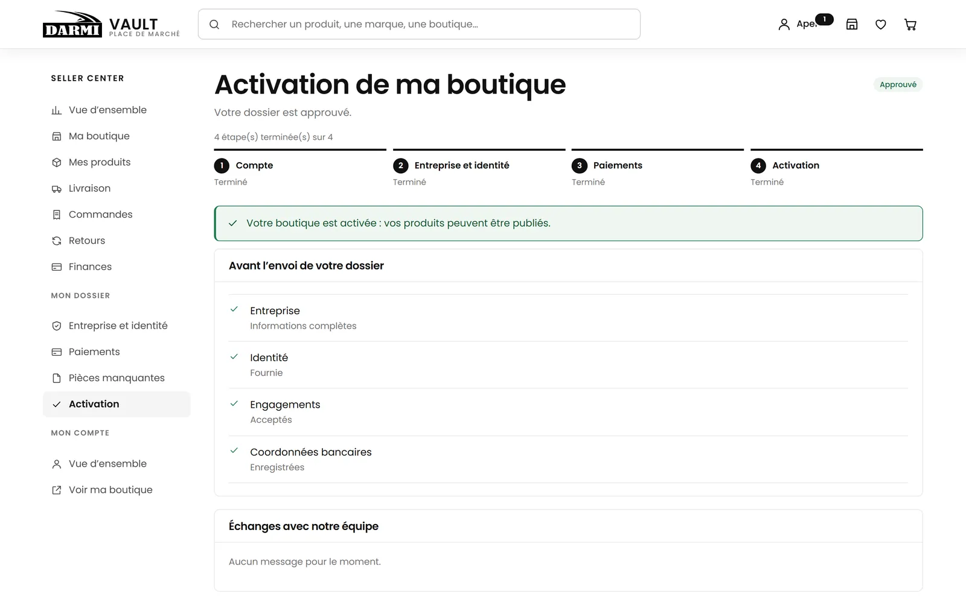This screenshot has width=966, height=603.
Task: Click the shield icon beside Entreprise et identité
Action: [57, 326]
